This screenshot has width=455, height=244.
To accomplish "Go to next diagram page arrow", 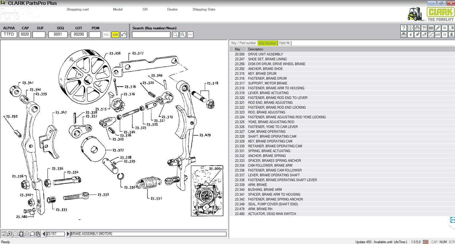I will tap(68, 234).
